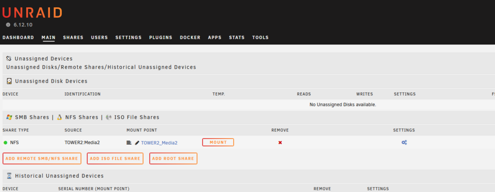495x192 pixels.
Task: Click pencil icon to edit TOWER2_Media2 mount point
Action: [x=137, y=143]
